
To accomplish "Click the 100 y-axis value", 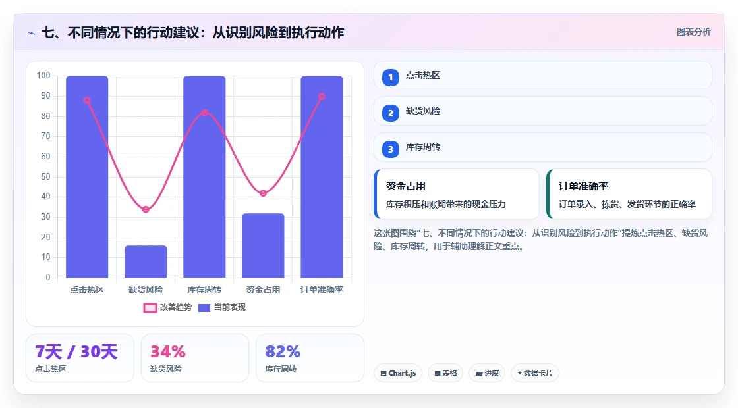I will coord(43,76).
